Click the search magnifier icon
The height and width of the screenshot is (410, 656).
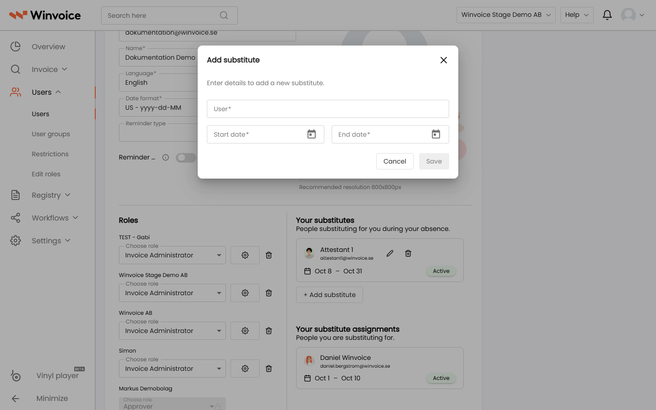224,15
